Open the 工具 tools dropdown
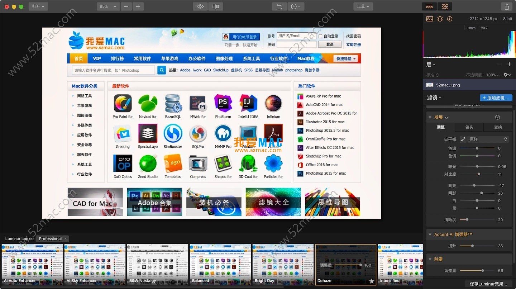This screenshot has height=289, width=516. pos(363,6)
